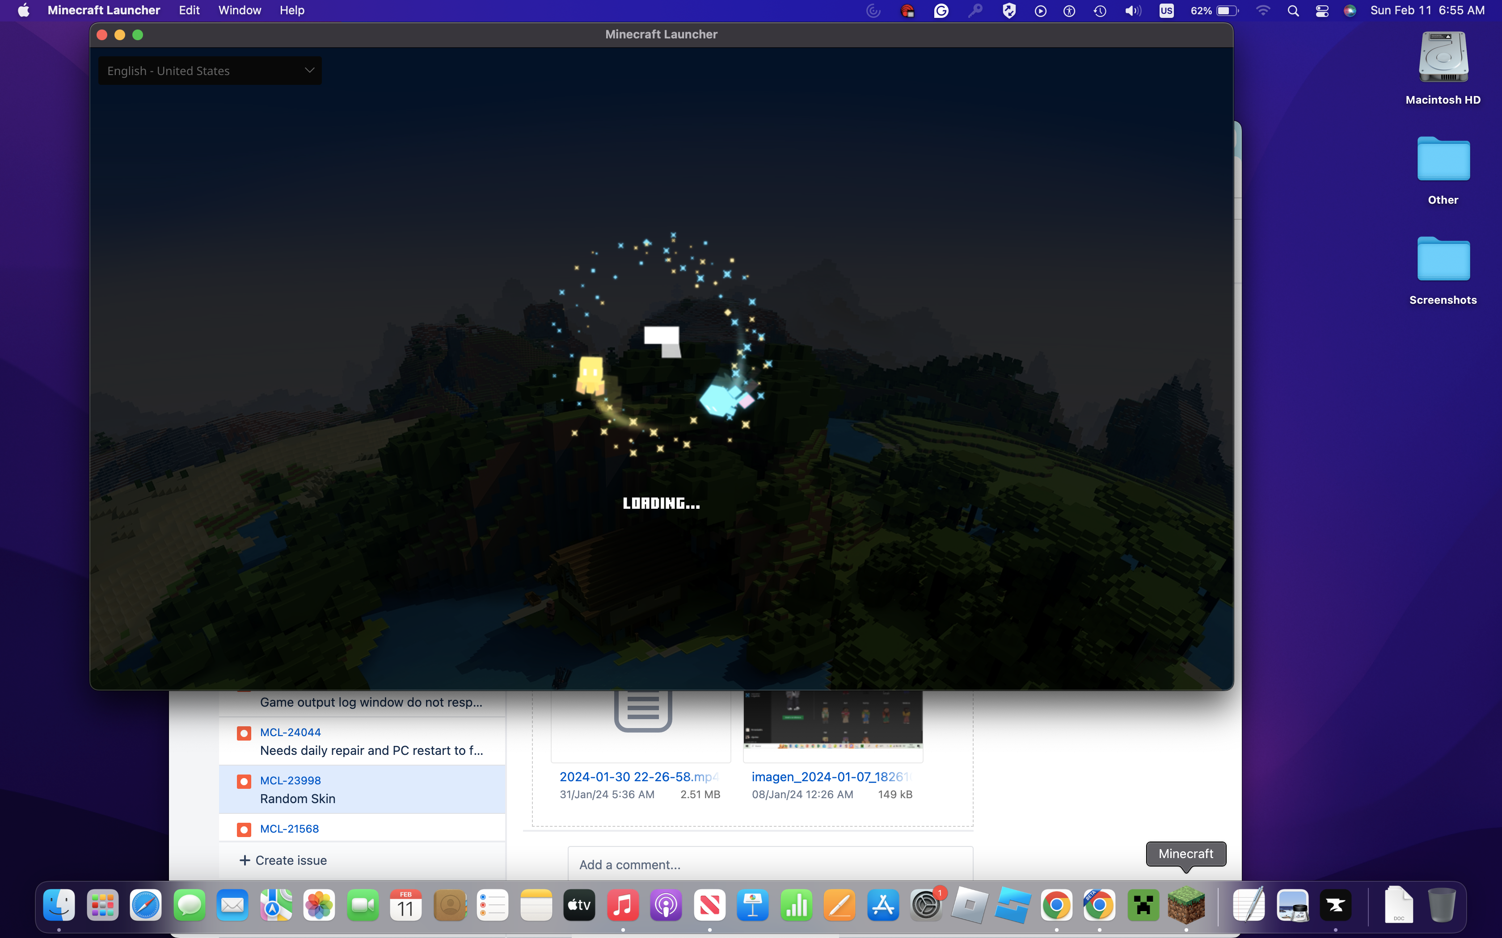Click the Create issue button
This screenshot has width=1502, height=938.
(284, 860)
